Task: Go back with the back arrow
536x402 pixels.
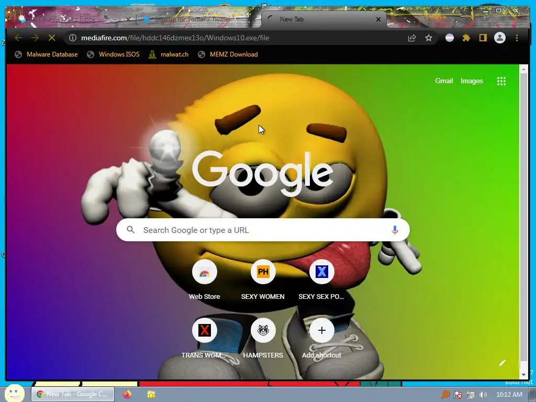Action: pyautogui.click(x=18, y=38)
